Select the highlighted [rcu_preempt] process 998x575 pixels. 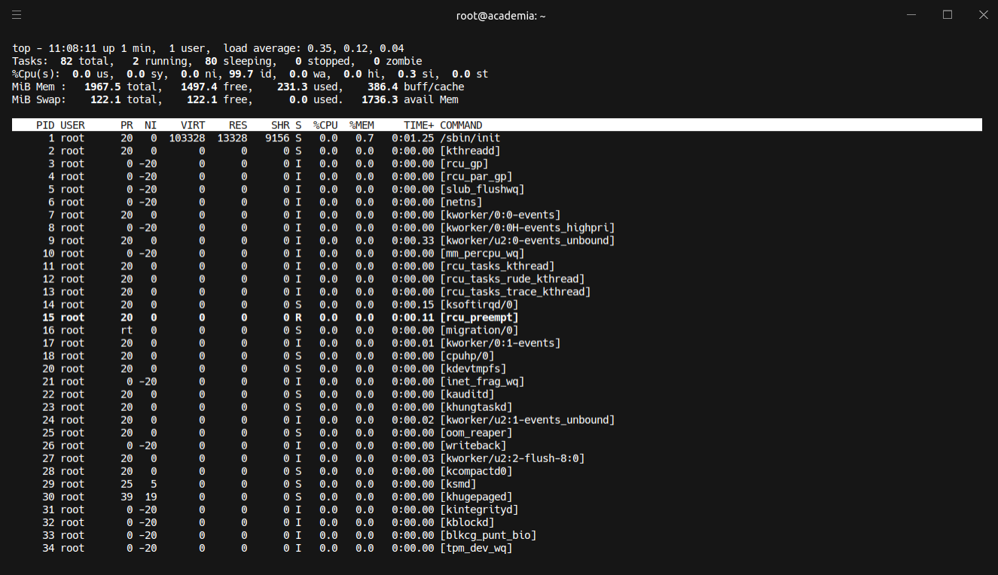click(x=479, y=318)
